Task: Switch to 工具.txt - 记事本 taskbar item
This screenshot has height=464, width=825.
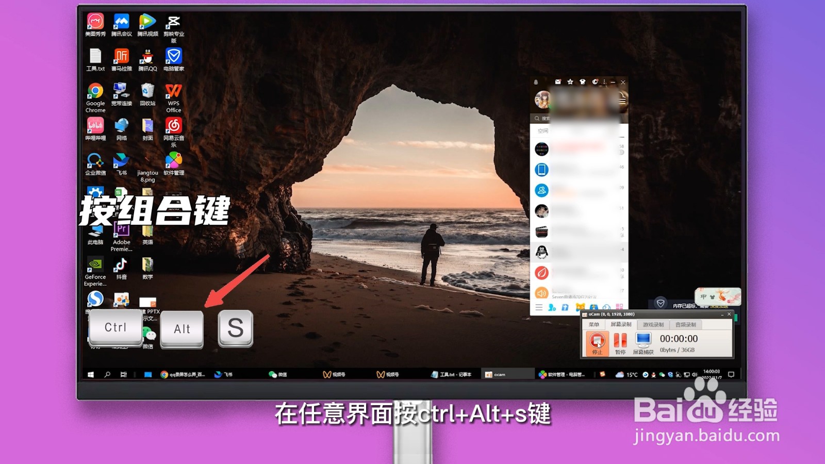Action: click(x=452, y=375)
